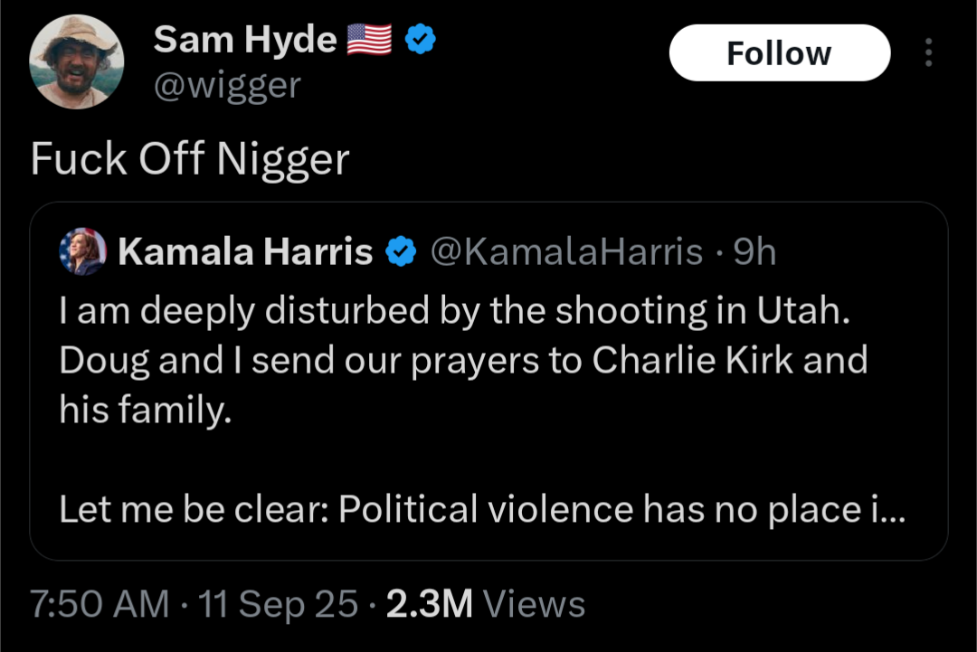Click the author's username handle under the name
The image size is (977, 652).
[x=227, y=86]
